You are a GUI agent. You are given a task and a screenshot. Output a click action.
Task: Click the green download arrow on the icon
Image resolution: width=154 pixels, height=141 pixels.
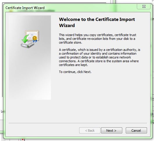coord(25,39)
